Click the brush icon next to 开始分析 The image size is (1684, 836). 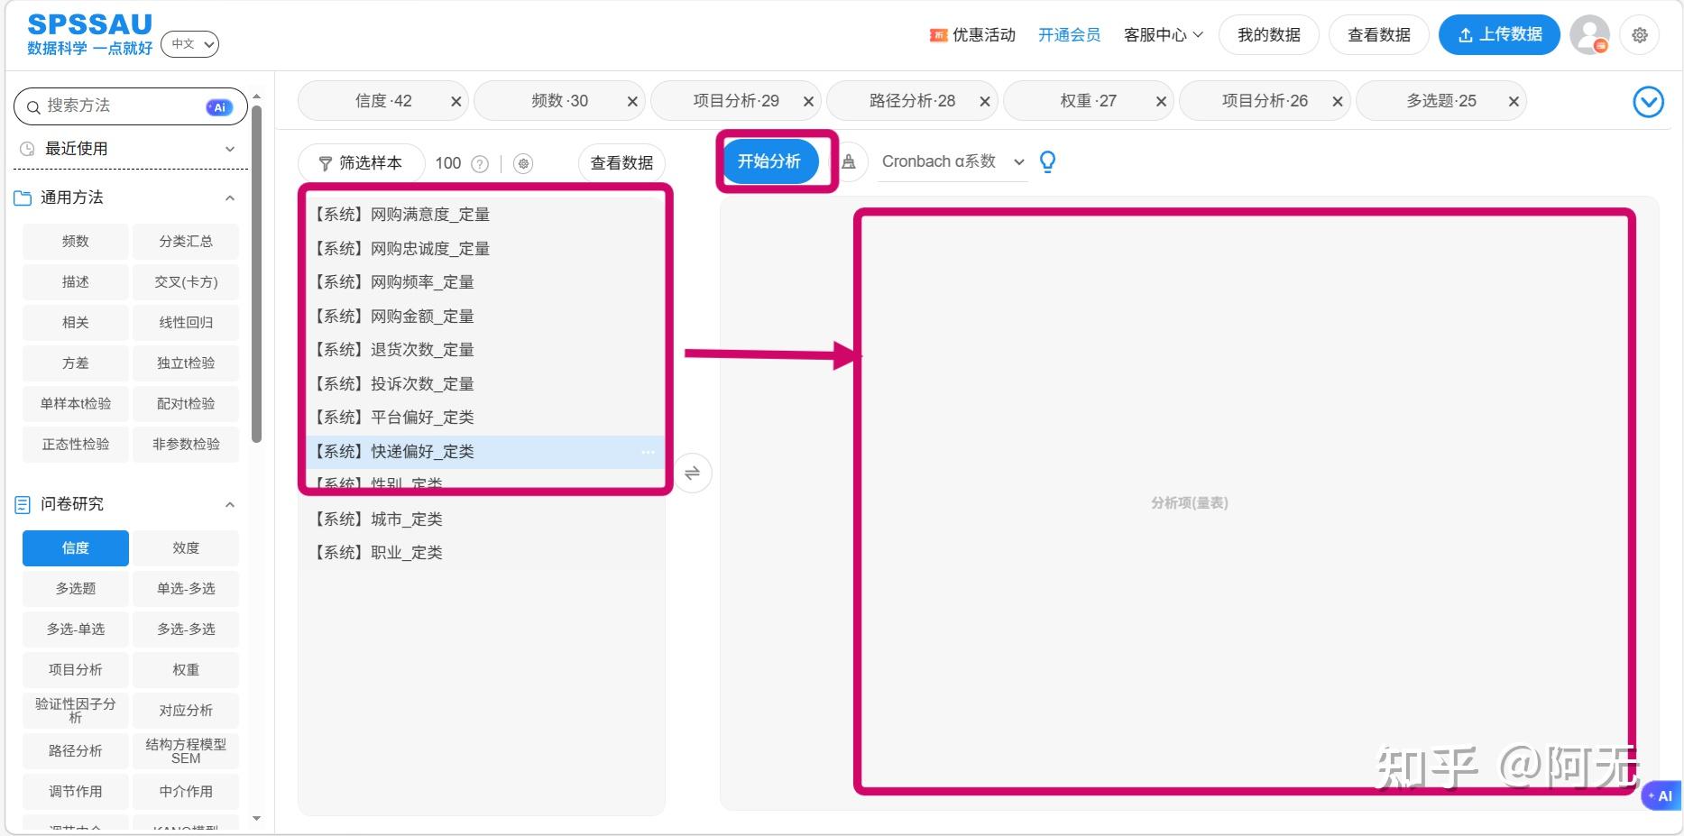tap(848, 162)
